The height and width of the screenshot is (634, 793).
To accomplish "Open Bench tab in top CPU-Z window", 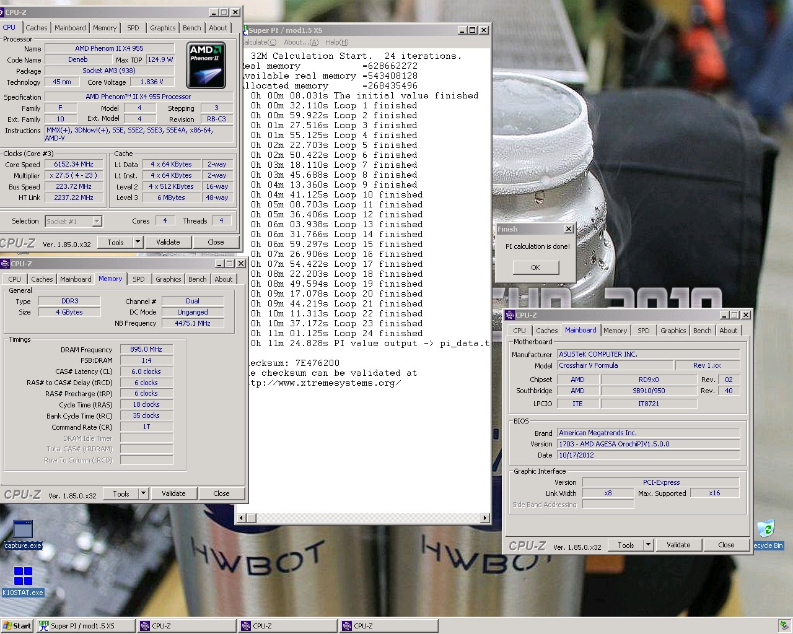I will pos(192,28).
